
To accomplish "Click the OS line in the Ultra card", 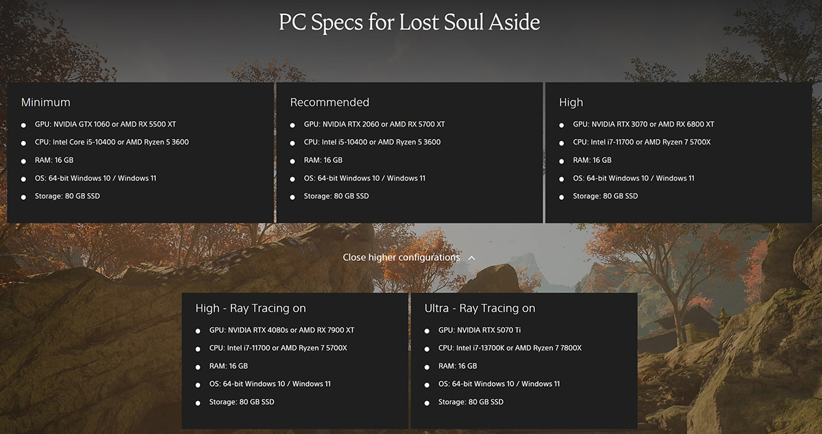I will (499, 384).
